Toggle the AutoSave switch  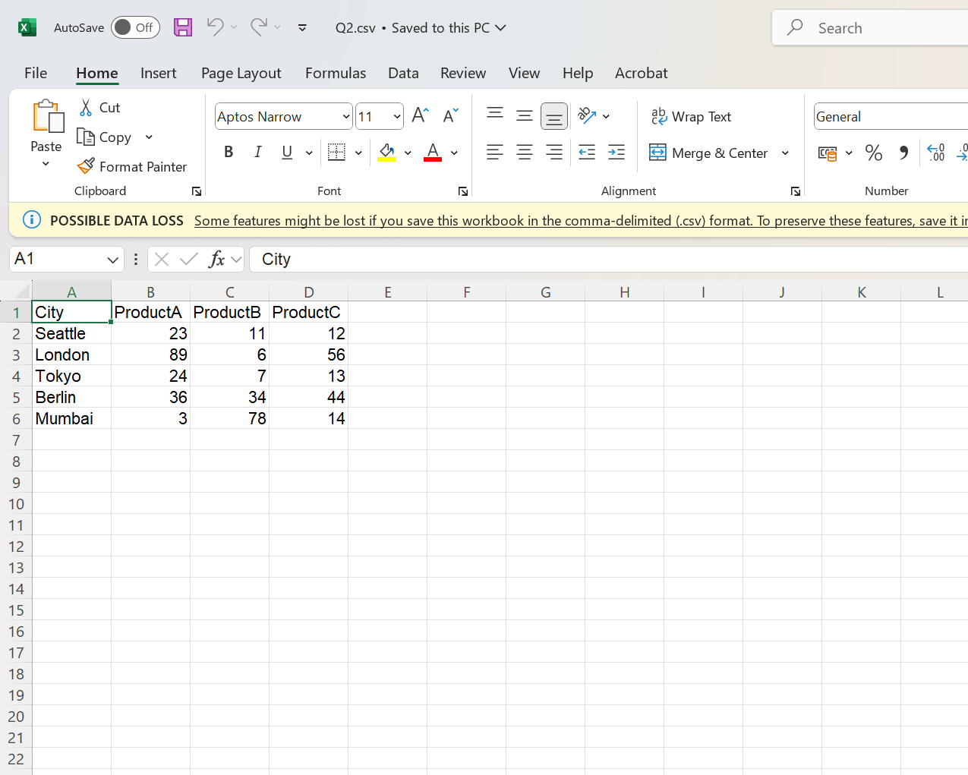[x=135, y=28]
